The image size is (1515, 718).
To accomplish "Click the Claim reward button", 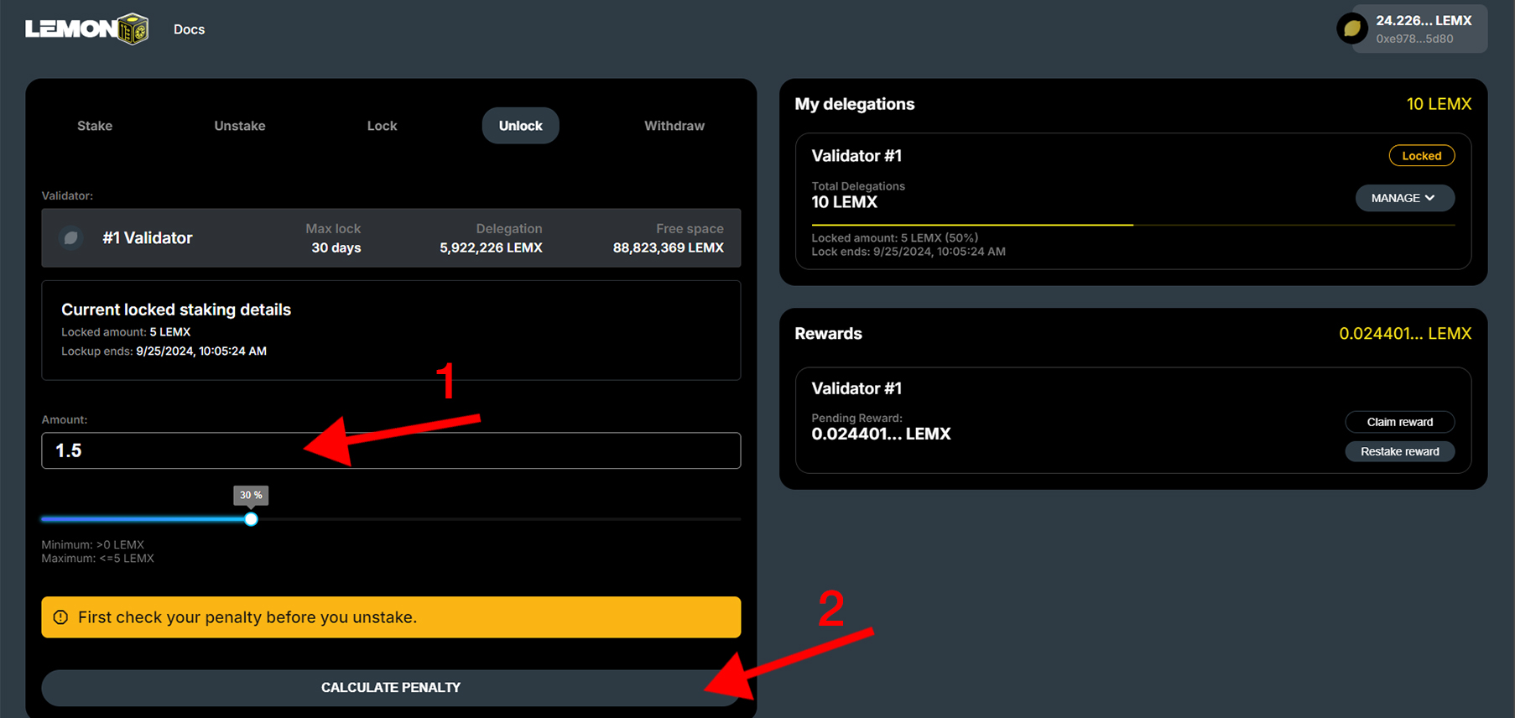I will [x=1399, y=422].
